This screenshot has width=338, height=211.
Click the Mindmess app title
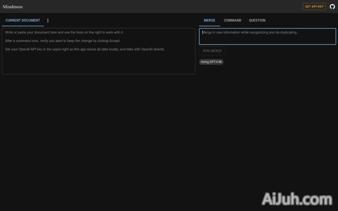[x=13, y=7]
